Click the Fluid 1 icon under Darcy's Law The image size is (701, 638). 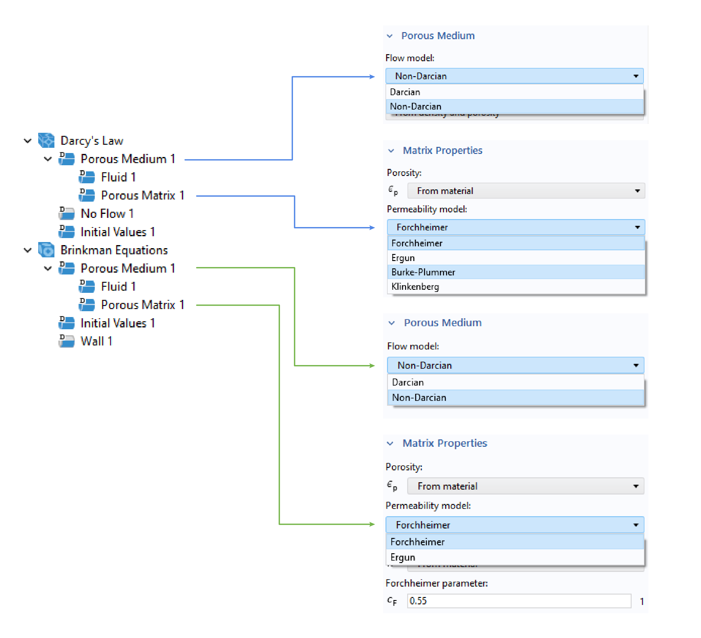[x=87, y=177]
